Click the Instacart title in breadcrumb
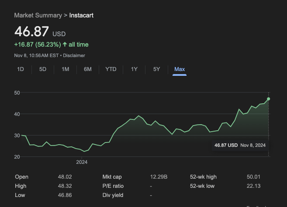 [81, 15]
